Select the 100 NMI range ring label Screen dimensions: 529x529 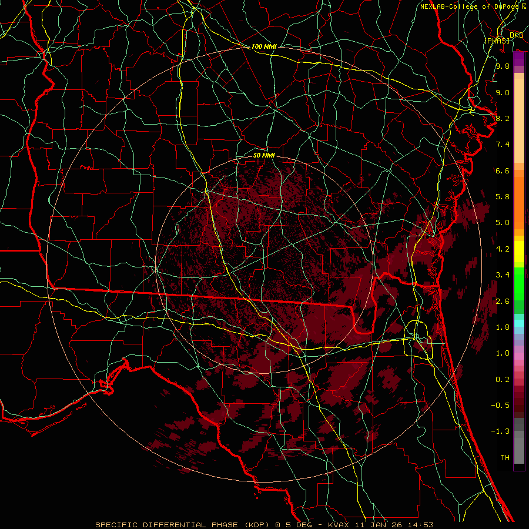click(264, 46)
